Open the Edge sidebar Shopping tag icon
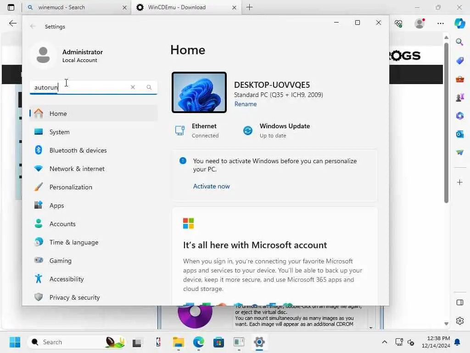 point(459,61)
